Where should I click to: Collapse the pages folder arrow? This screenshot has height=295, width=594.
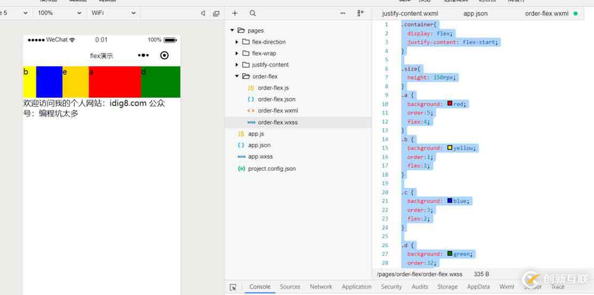coord(232,30)
